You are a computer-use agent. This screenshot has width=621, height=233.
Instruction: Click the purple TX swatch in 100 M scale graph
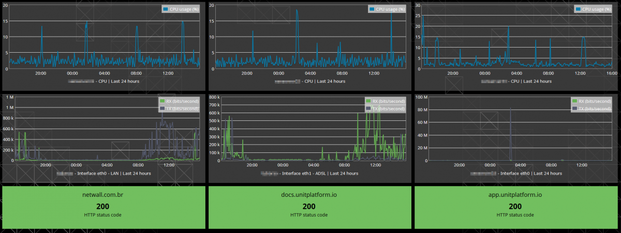(x=574, y=108)
